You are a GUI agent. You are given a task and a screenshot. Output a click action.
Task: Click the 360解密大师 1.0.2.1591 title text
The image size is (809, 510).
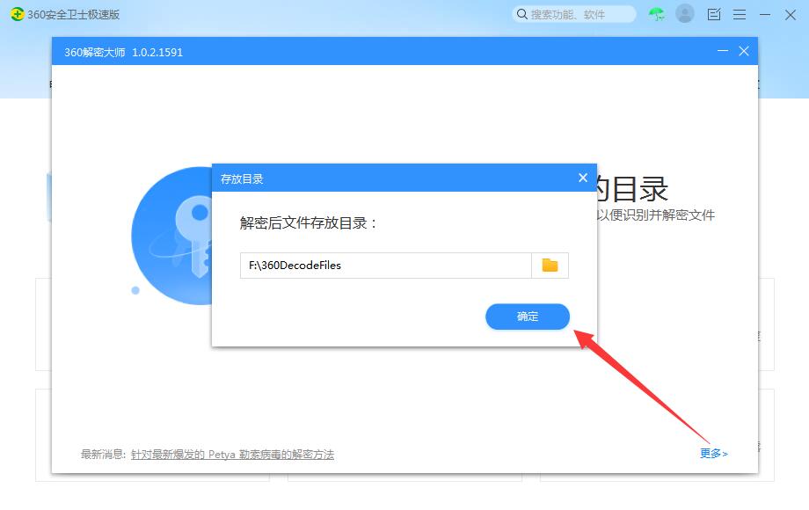(123, 52)
